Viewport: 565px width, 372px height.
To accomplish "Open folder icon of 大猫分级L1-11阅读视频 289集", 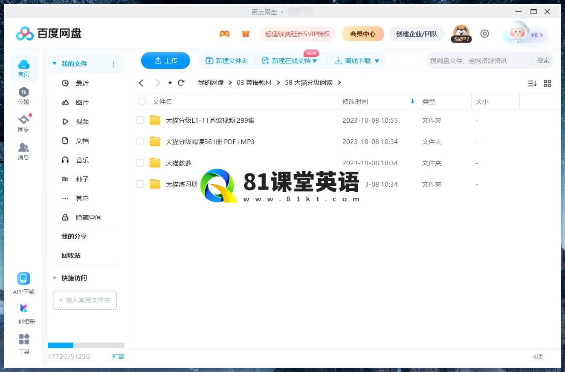I will click(155, 120).
